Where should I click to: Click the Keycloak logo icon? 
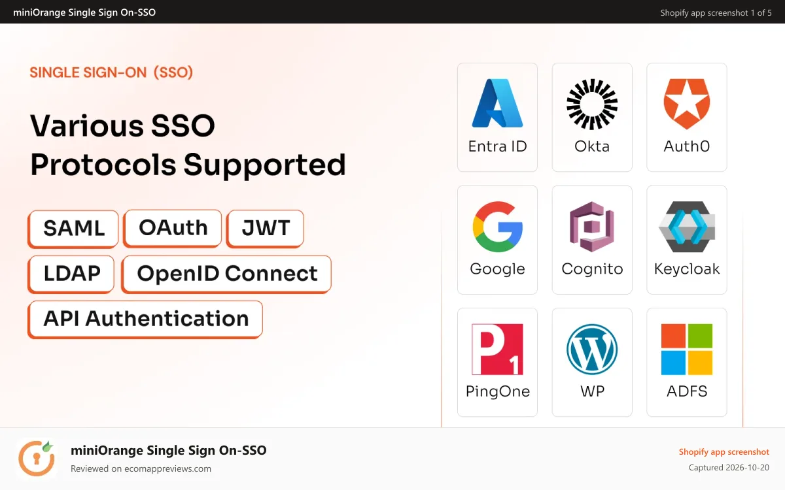tap(687, 227)
